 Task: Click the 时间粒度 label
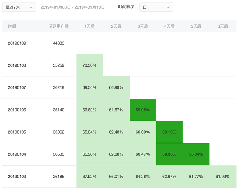[126, 7]
